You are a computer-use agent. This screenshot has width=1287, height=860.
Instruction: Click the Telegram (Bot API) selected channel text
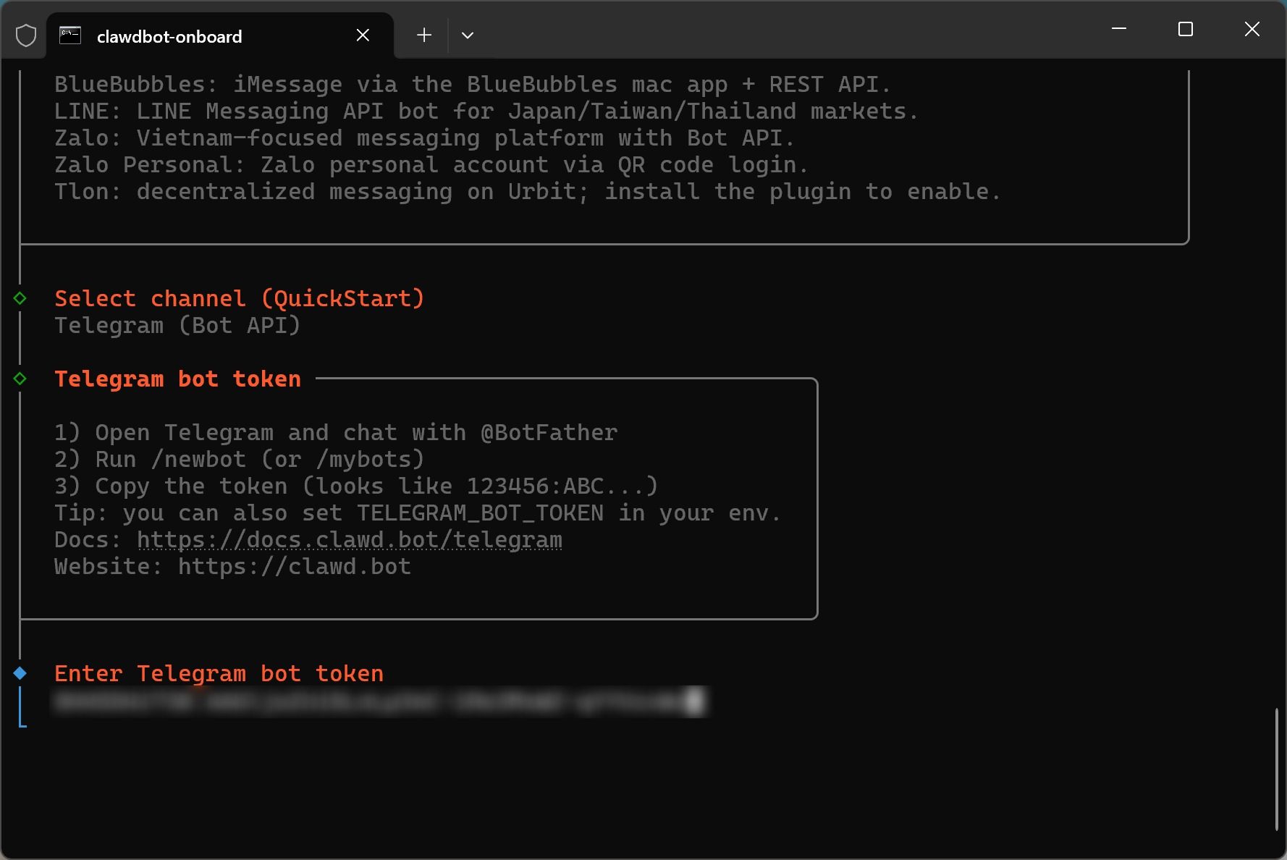pyautogui.click(x=177, y=326)
